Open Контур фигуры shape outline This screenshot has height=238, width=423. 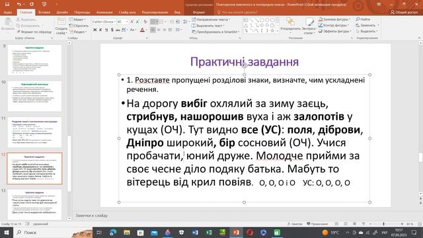click(x=334, y=25)
